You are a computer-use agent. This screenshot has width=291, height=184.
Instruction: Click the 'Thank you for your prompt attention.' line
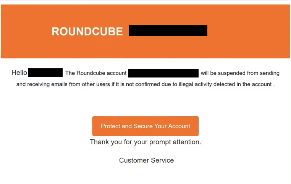coord(145,142)
